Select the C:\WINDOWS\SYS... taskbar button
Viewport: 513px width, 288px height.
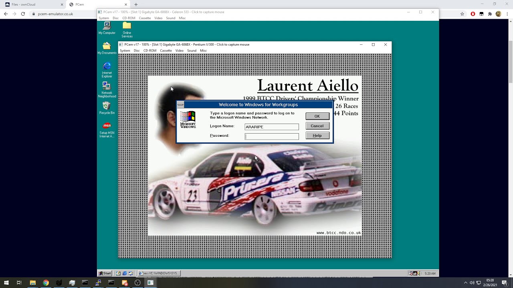159,273
